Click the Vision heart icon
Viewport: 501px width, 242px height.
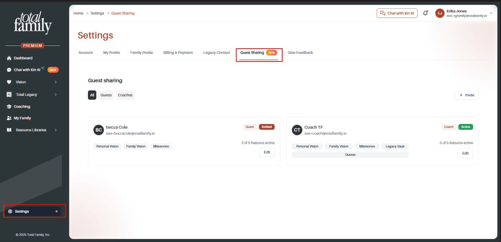tap(9, 82)
